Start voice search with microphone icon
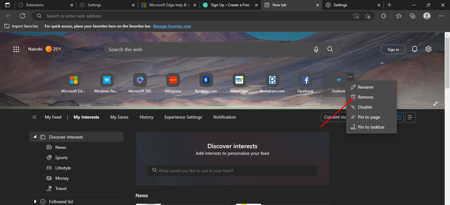The height and width of the screenshot is (205, 450). pyautogui.click(x=316, y=49)
